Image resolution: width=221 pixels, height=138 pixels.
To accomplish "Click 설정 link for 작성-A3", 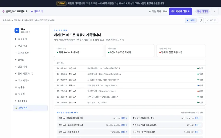I will (124, 125).
